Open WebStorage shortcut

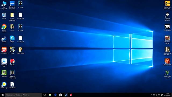(4, 85)
